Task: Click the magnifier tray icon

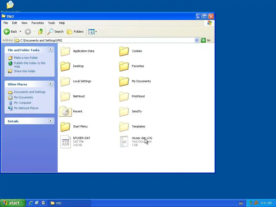Action: pyautogui.click(x=256, y=203)
